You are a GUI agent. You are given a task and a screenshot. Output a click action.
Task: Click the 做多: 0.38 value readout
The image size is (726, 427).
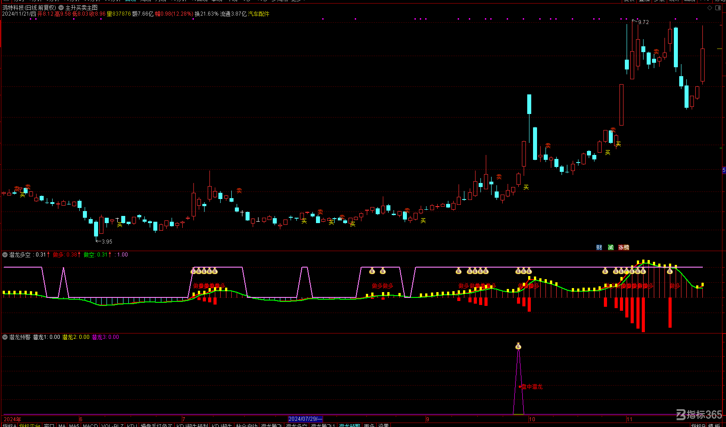click(x=65, y=255)
